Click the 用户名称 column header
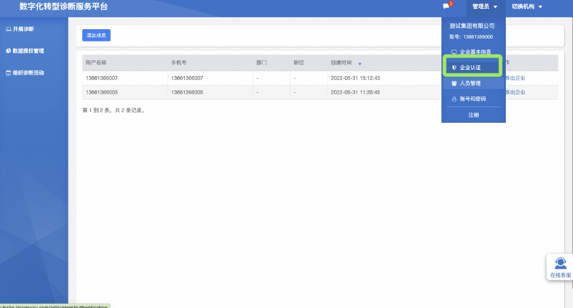Screen dimensions: 573x308 96,63
